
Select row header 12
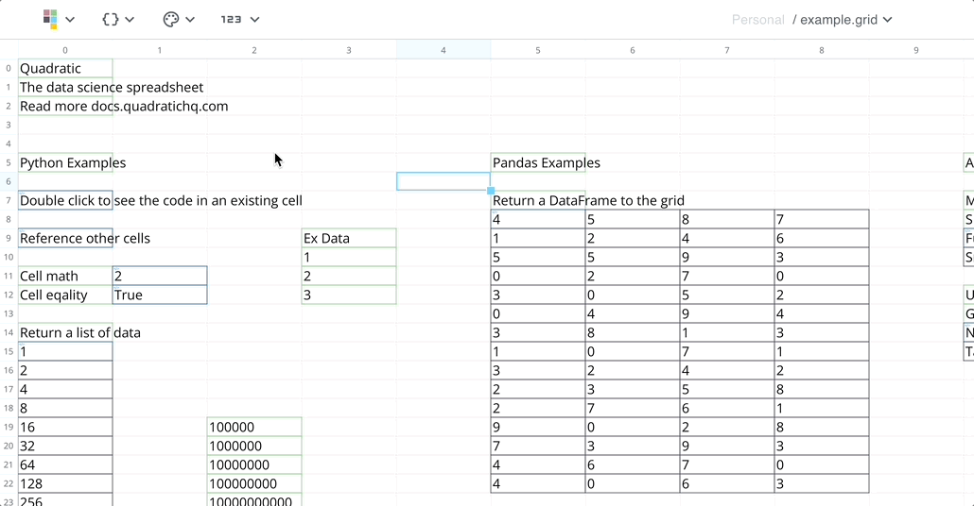tap(9, 295)
